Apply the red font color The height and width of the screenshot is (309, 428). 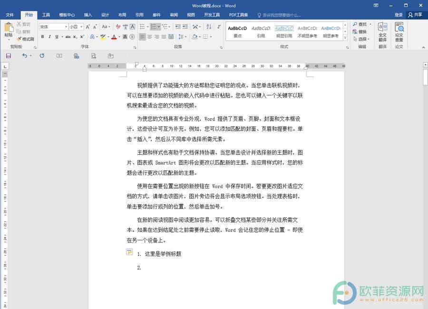click(114, 37)
